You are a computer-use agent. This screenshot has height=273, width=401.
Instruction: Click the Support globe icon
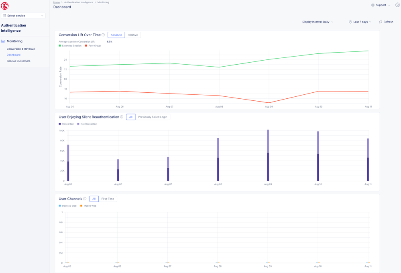pyautogui.click(x=373, y=5)
